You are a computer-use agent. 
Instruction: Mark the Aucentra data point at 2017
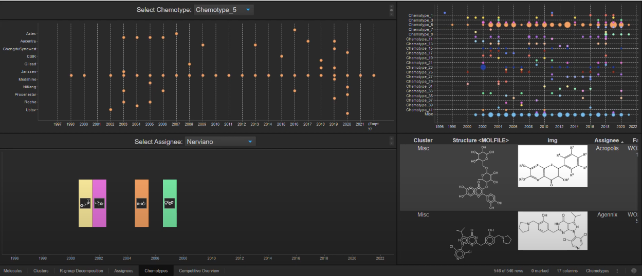[x=308, y=41]
